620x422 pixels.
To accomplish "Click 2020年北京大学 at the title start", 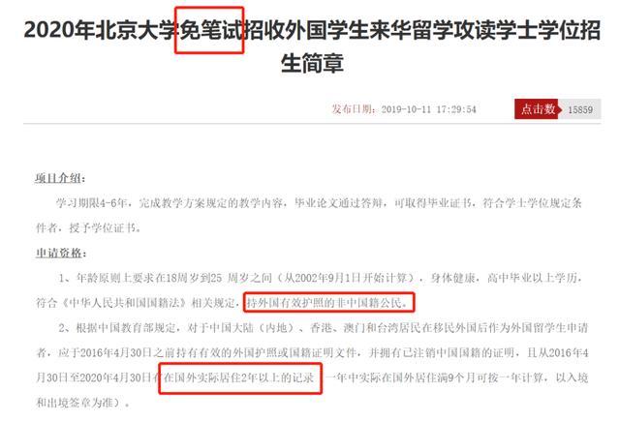I will coord(102,30).
